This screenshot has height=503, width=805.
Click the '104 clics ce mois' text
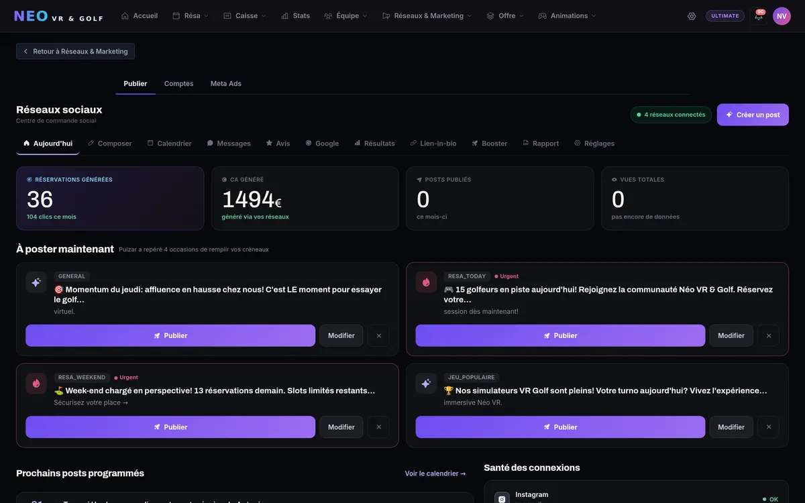pos(52,217)
